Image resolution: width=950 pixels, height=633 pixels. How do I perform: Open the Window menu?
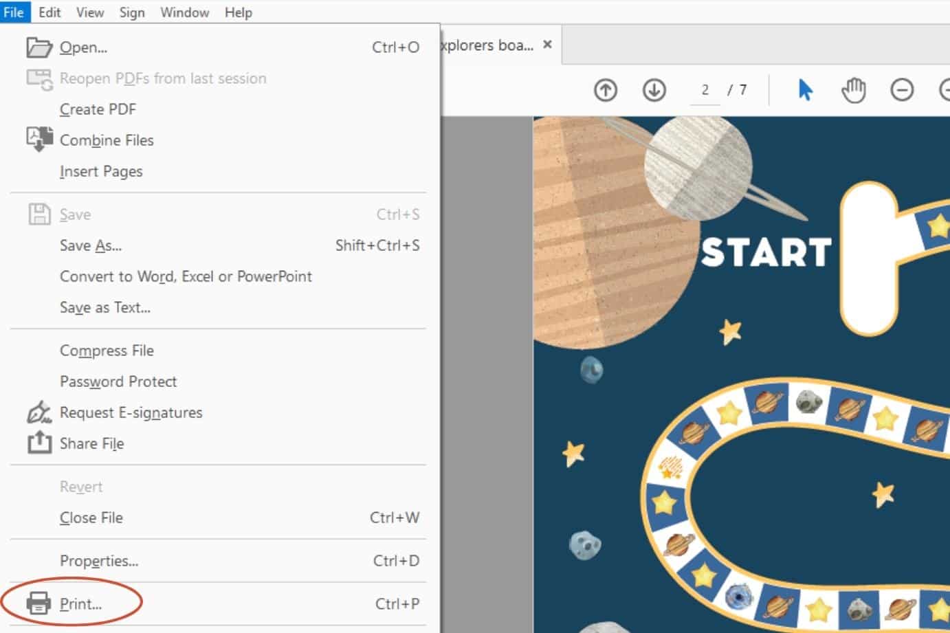coord(184,12)
